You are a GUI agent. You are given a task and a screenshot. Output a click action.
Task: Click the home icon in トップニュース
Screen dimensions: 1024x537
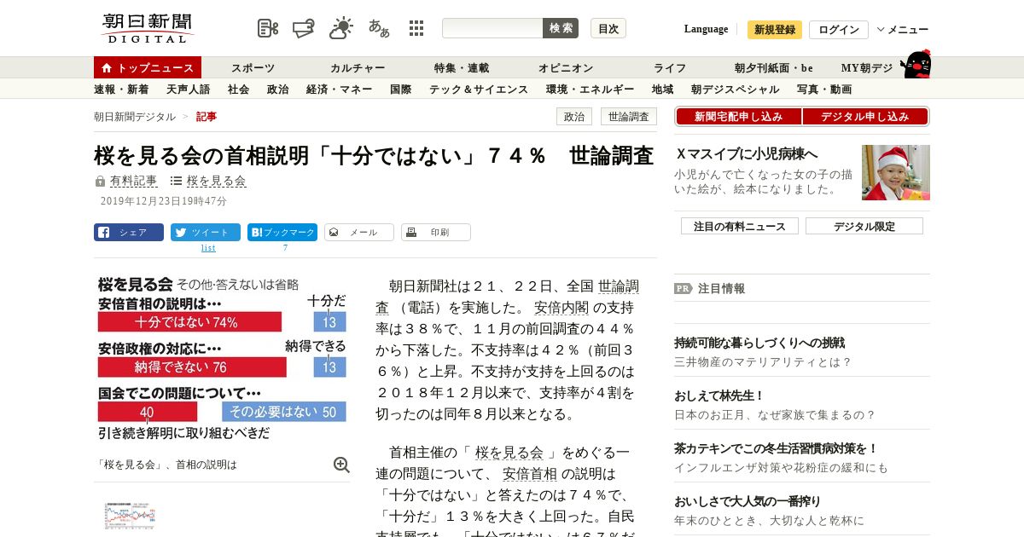[107, 68]
